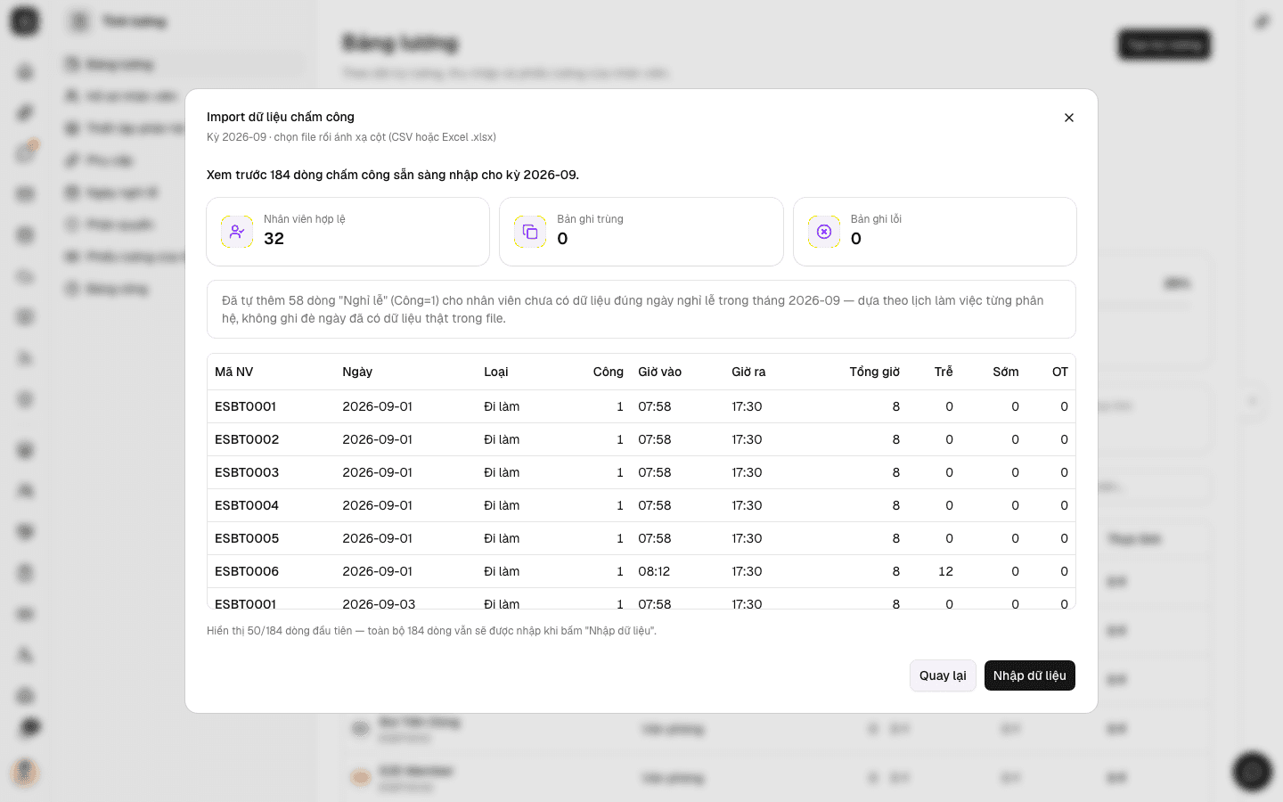The width and height of the screenshot is (1283, 802).
Task: Go back with the Quay lại button
Action: [943, 675]
